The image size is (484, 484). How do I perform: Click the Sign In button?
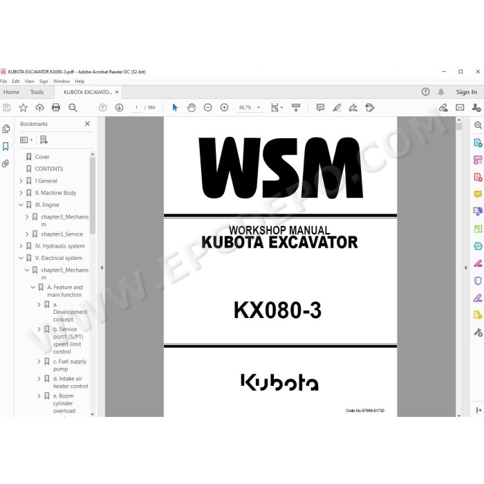point(467,92)
